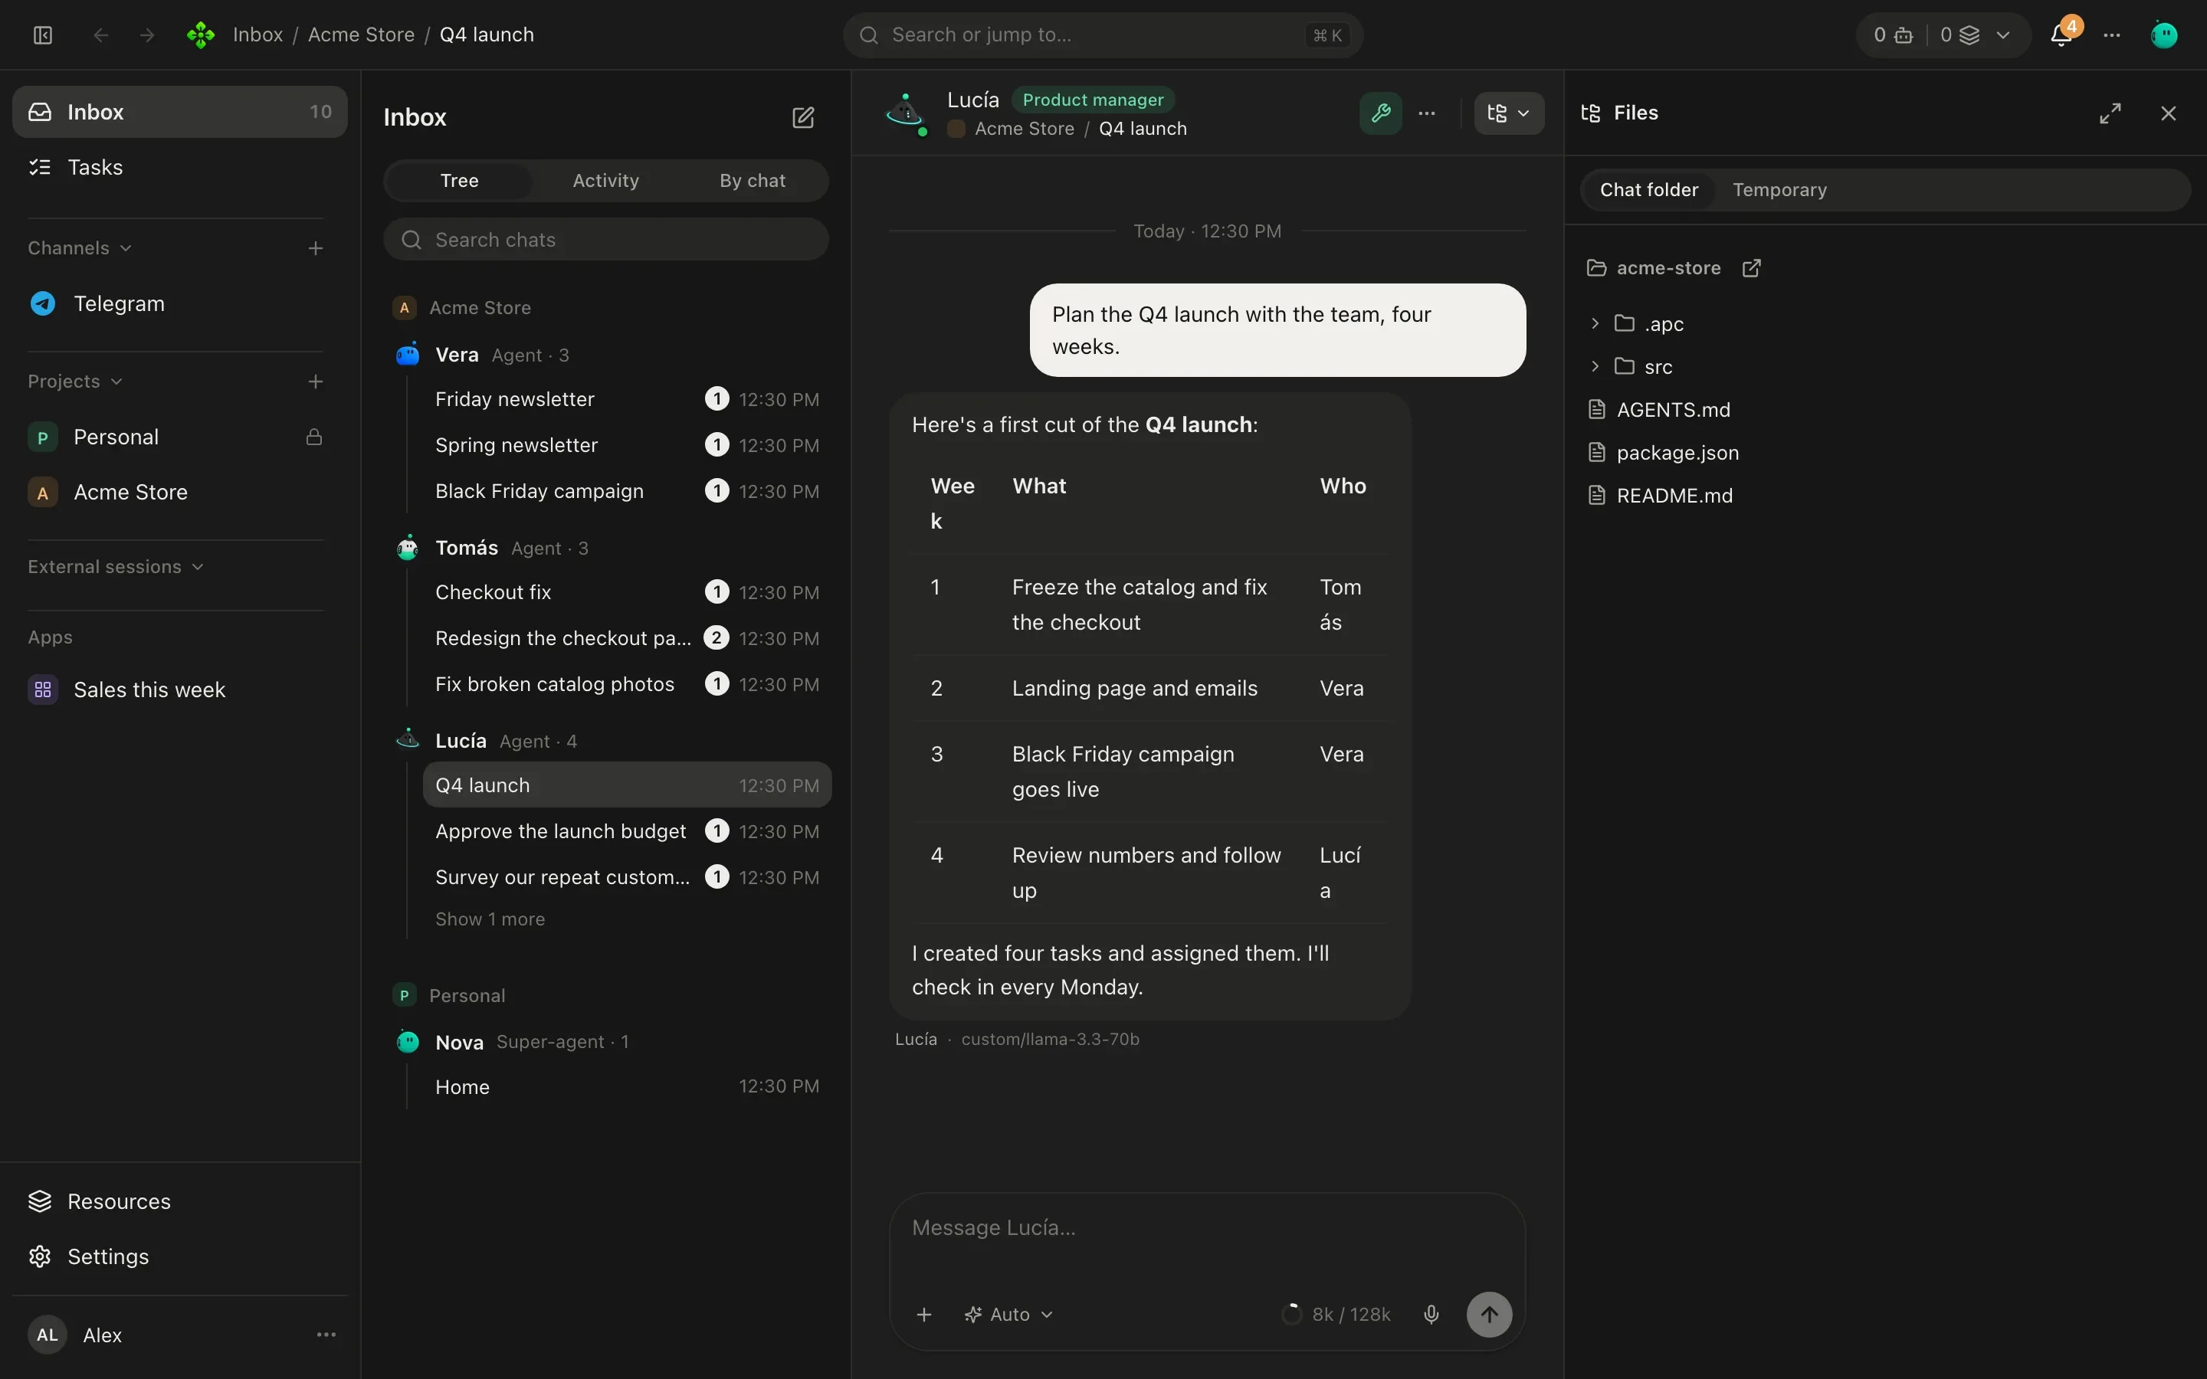The height and width of the screenshot is (1379, 2207).
Task: Open the notifications bell
Action: [2060, 34]
